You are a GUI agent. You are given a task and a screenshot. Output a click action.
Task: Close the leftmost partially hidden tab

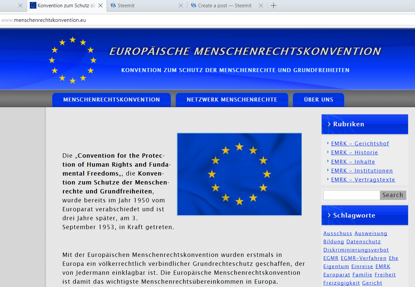coord(20,6)
